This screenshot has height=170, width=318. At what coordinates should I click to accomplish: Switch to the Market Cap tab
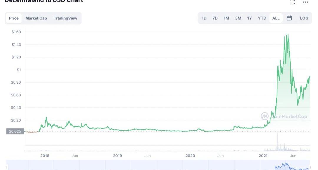pyautogui.click(x=36, y=18)
